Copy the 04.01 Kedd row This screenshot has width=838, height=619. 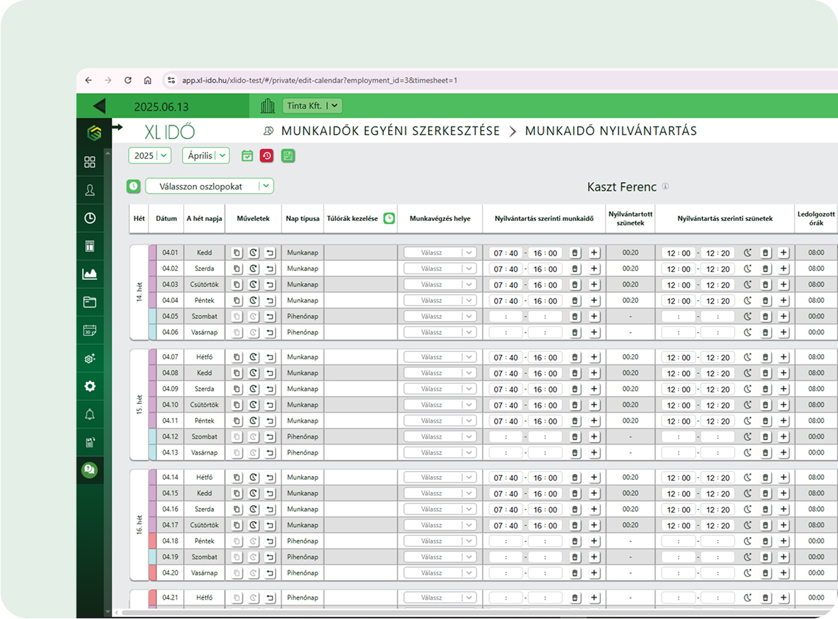pyautogui.click(x=237, y=253)
